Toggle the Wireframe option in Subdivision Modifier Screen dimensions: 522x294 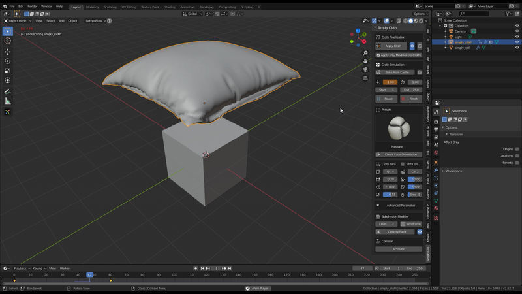tap(411, 224)
